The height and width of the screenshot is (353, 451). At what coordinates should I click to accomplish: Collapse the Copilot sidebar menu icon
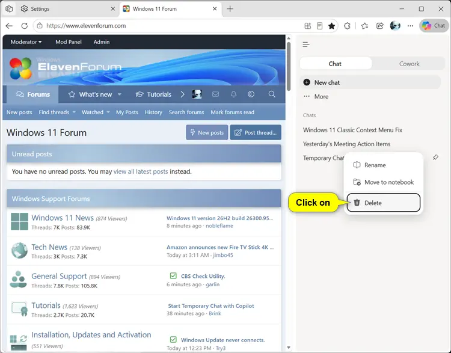(306, 45)
